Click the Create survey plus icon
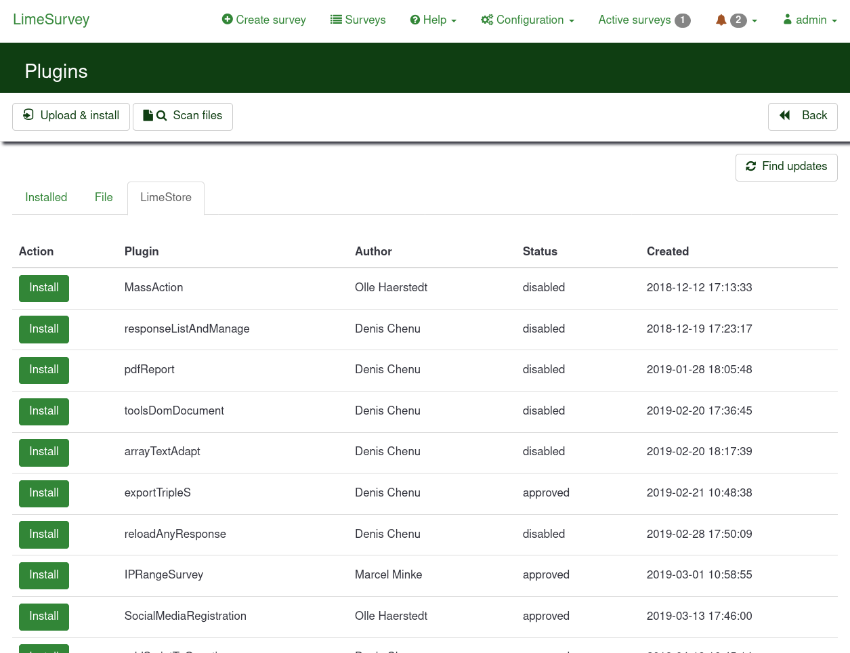Viewport: 850px width, 653px height. pyautogui.click(x=228, y=20)
